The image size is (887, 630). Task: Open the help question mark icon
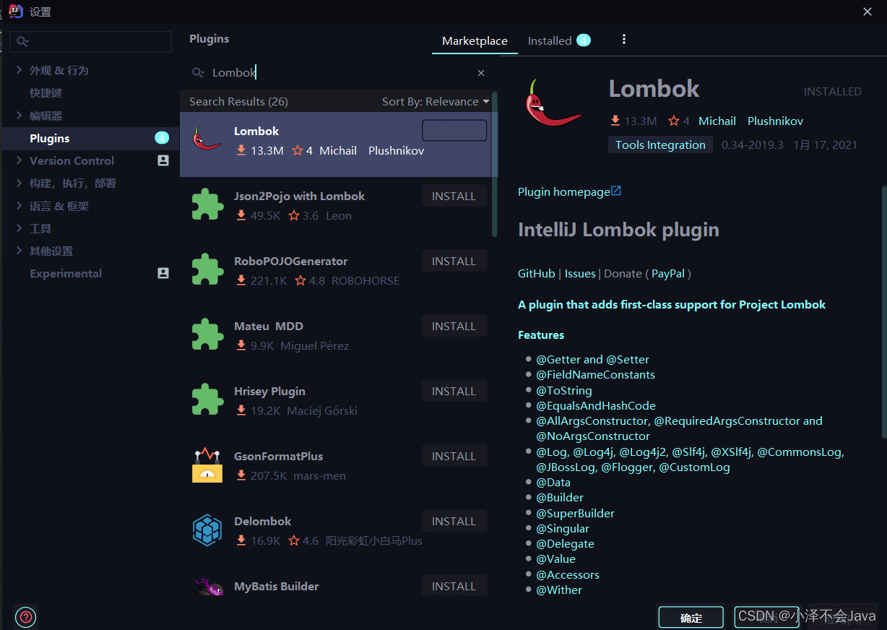[25, 617]
